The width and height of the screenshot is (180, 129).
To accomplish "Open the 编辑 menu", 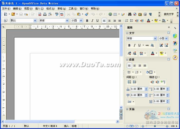I will [x=17, y=8].
